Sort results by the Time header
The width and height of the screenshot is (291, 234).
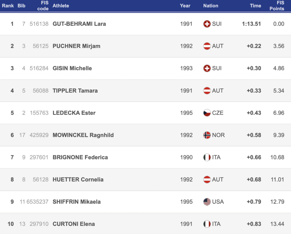(255, 6)
